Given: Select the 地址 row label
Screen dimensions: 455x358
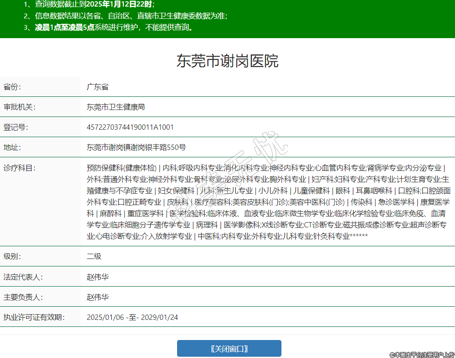Looking at the screenshot, I should point(13,147).
